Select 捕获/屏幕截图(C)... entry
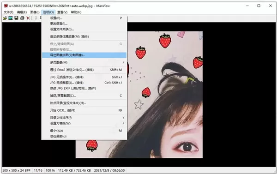 (x=84, y=96)
